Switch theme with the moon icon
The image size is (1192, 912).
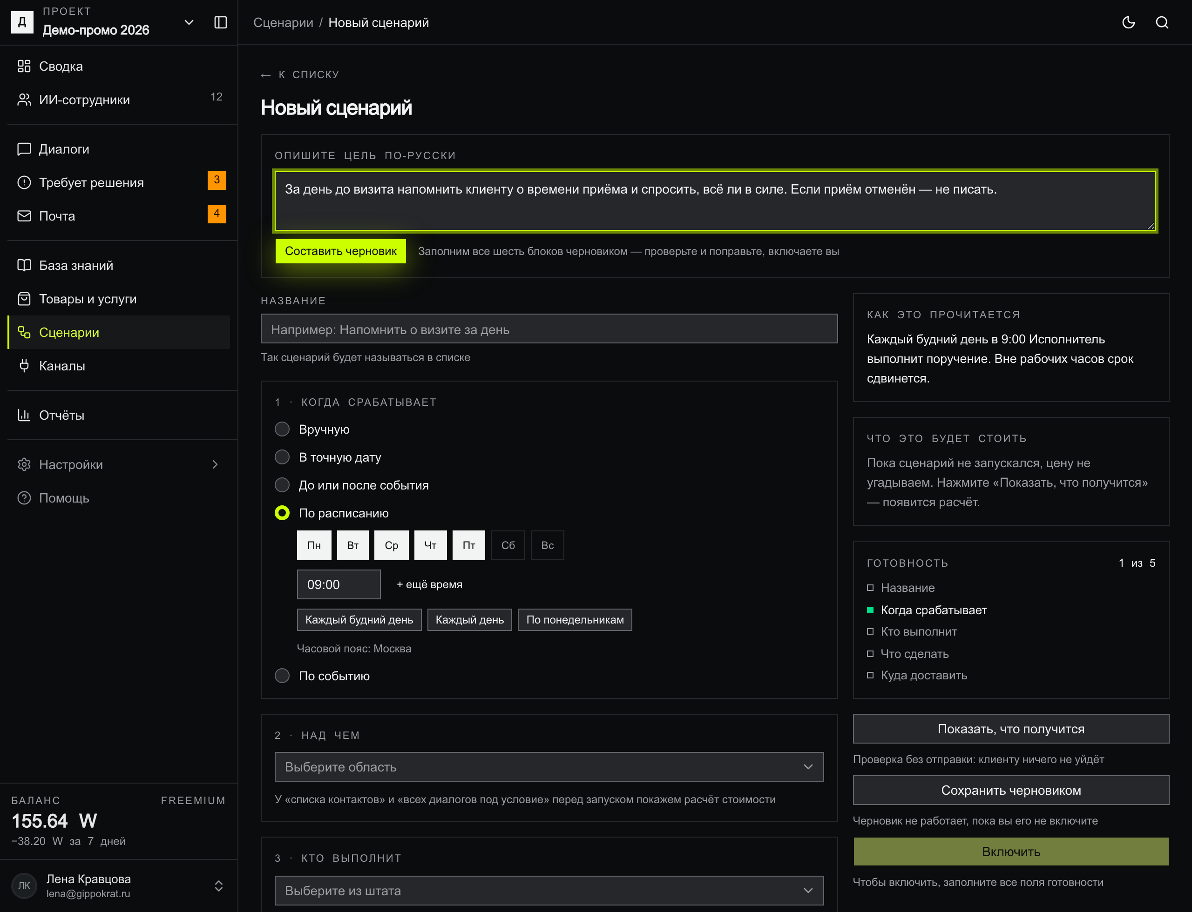click(x=1128, y=22)
